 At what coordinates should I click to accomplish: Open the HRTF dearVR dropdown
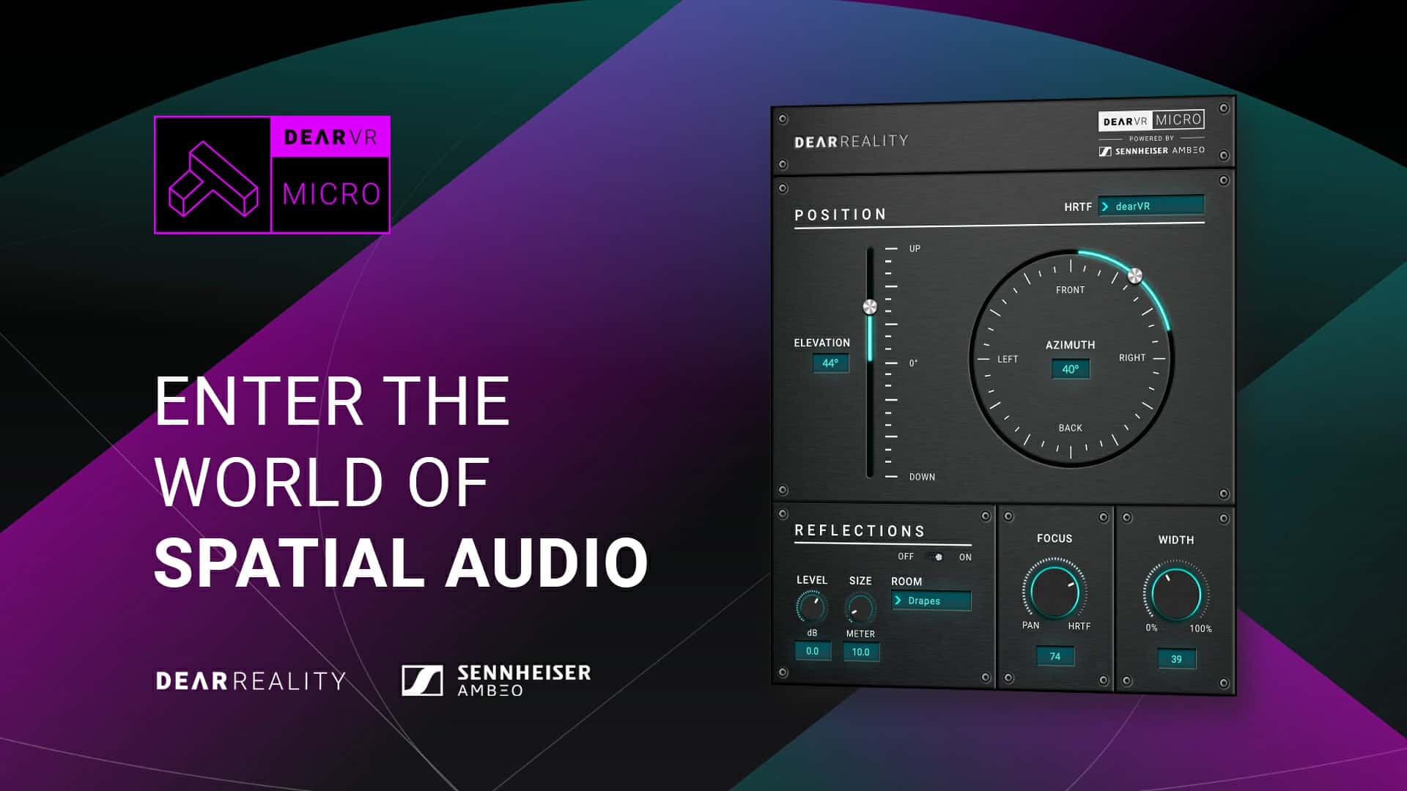[x=1151, y=206]
